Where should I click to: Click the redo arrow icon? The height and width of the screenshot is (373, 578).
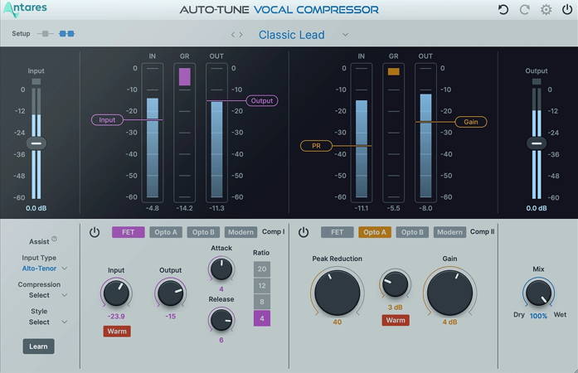tap(524, 10)
